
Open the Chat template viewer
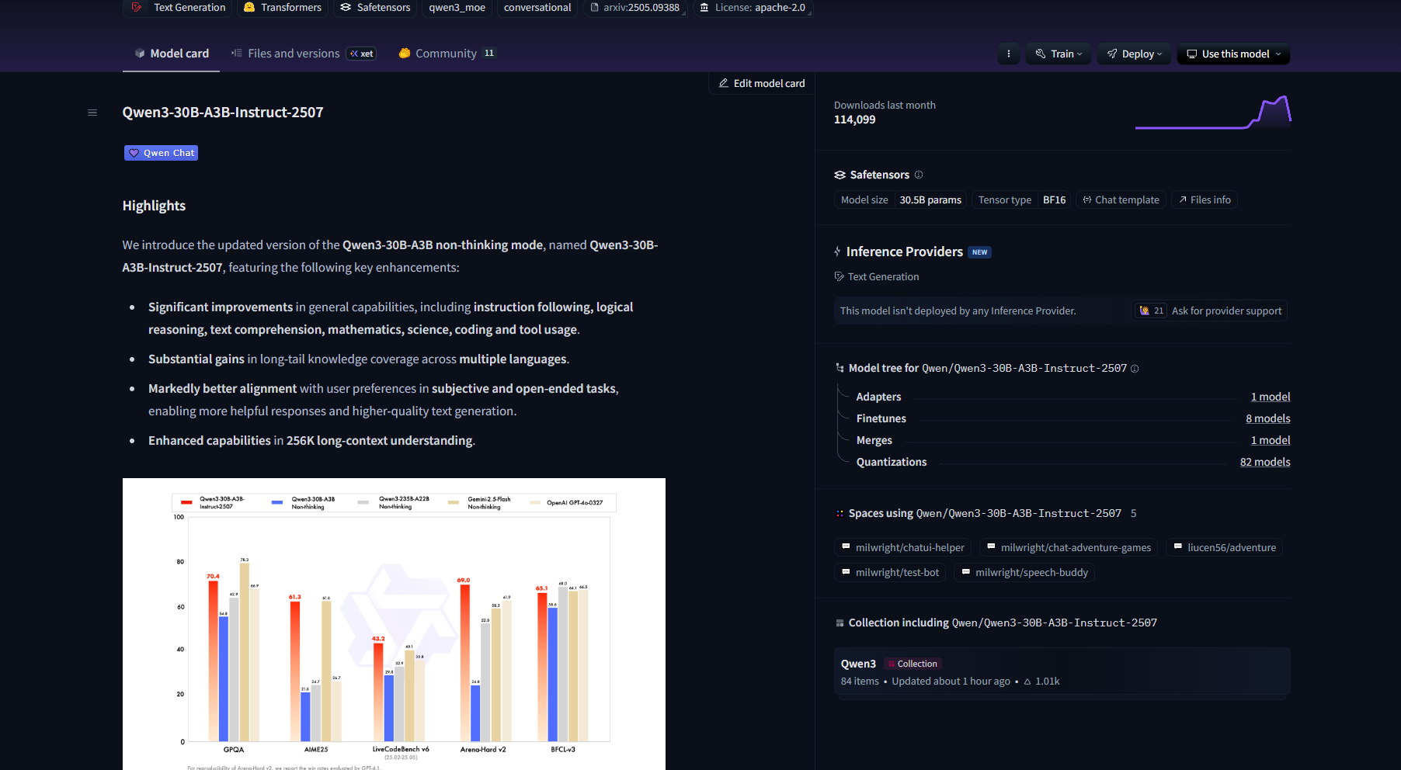pyautogui.click(x=1121, y=200)
